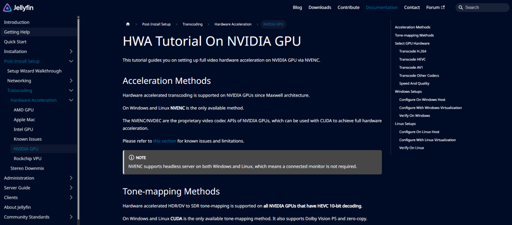Open the Downloads navigation item
Screen dimensions: 512x225
pos(320,8)
